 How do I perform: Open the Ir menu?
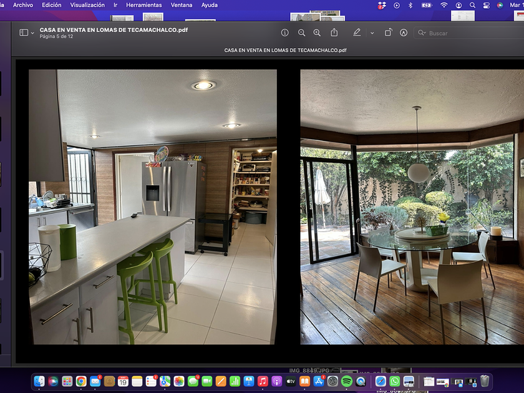(x=115, y=5)
